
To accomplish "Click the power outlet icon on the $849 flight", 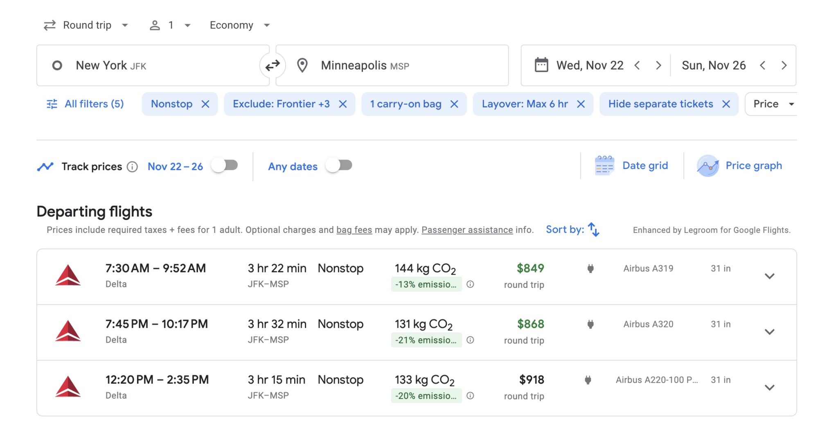I will [591, 268].
